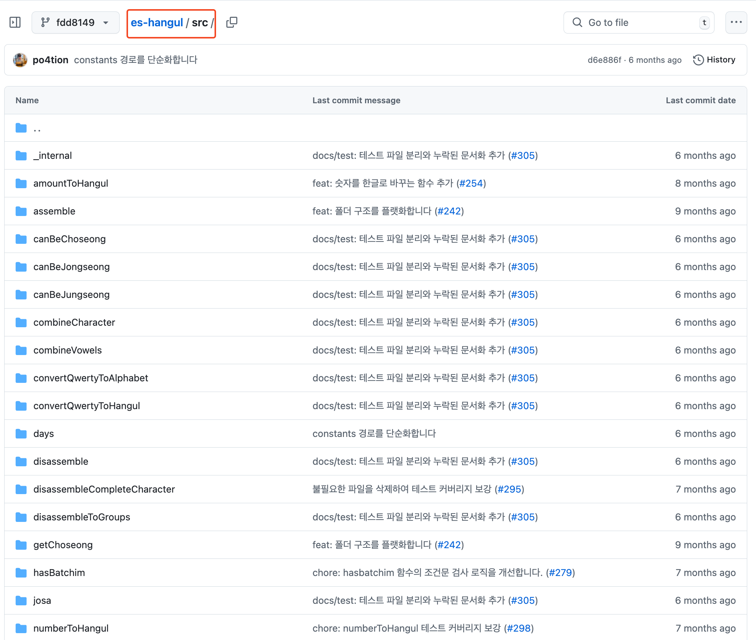Open the fdd8149 branch selector dropdown
The image size is (756, 640).
(x=75, y=22)
